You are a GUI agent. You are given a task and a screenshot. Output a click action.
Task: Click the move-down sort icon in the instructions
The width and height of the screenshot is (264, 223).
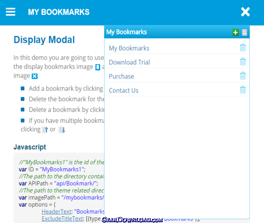pyautogui.click(x=62, y=130)
